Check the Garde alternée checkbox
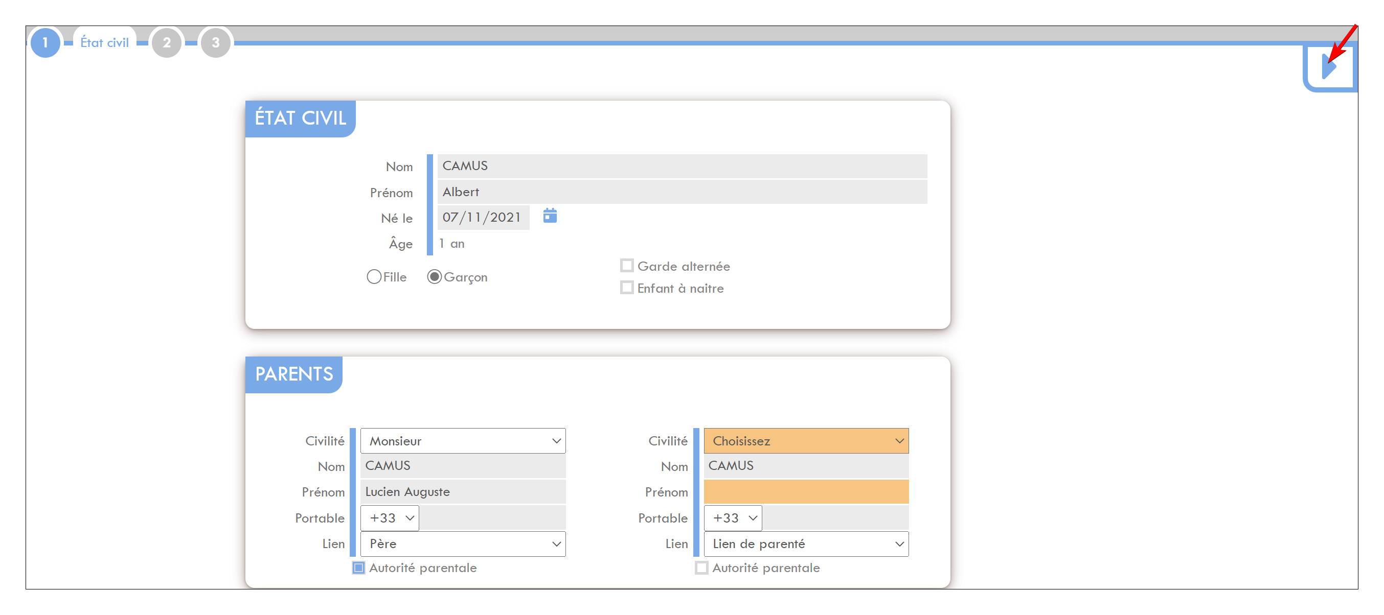 626,266
